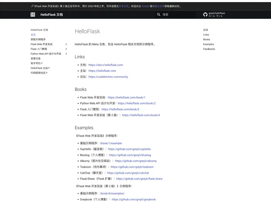
Task: Click the HelloFlask page heading
Action: (x=87, y=31)
